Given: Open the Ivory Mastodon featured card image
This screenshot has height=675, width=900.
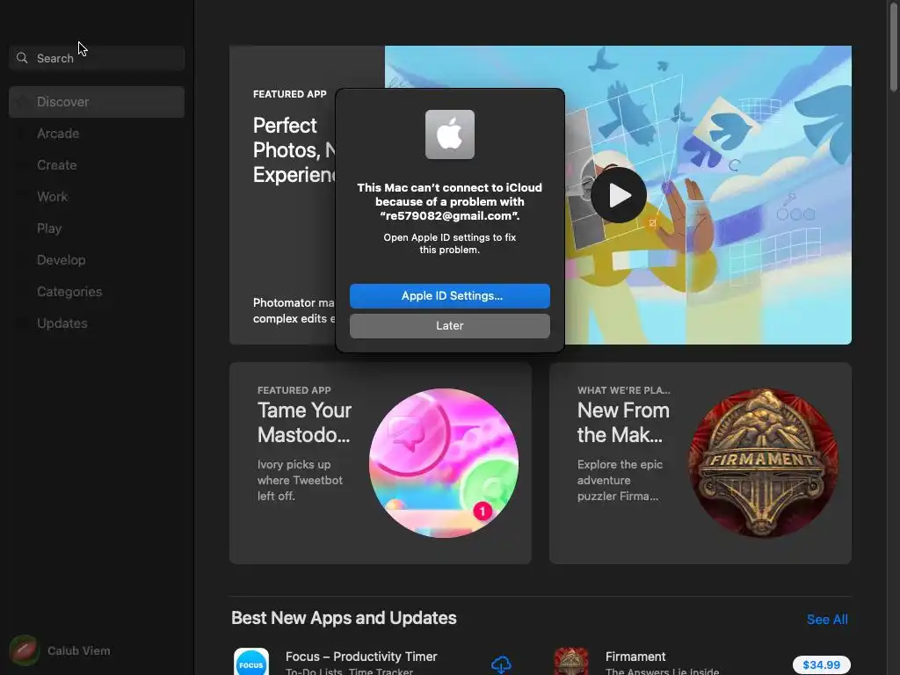Looking at the screenshot, I should (444, 463).
